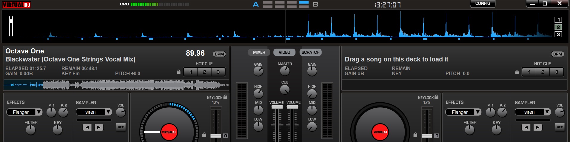Toggle left deck BPM button
Screen dimensions: 570x142
(x=219, y=54)
